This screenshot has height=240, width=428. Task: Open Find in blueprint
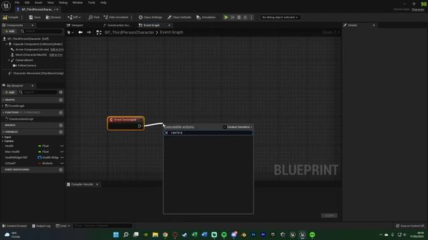click(94, 17)
